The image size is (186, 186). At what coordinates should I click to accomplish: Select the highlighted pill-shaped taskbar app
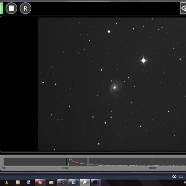pos(85,182)
